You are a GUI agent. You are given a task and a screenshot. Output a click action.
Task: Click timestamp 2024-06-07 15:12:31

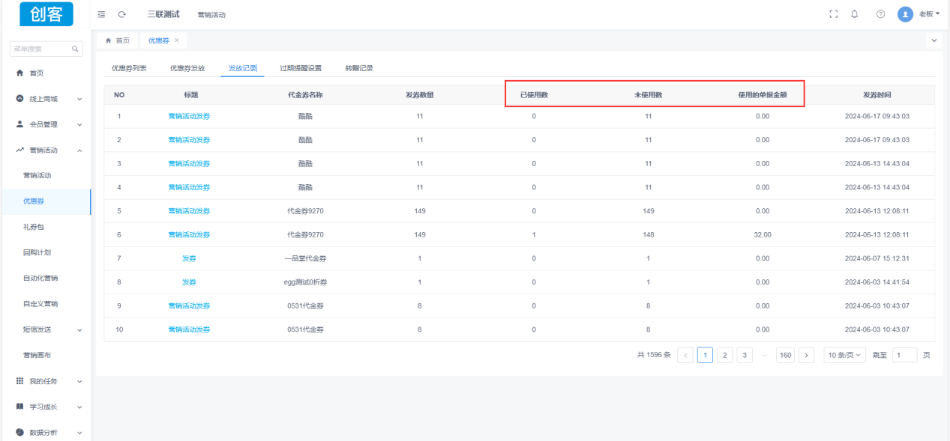(x=877, y=258)
